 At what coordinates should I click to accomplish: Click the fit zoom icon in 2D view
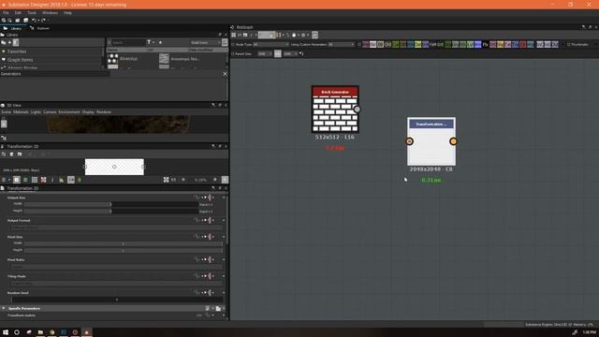(167, 180)
